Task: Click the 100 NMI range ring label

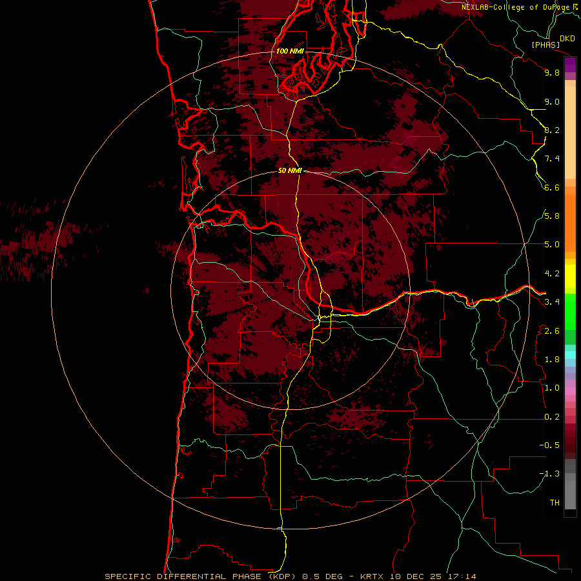Action: point(290,51)
